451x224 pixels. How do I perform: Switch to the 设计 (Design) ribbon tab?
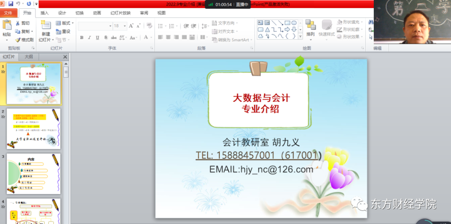tap(62, 13)
